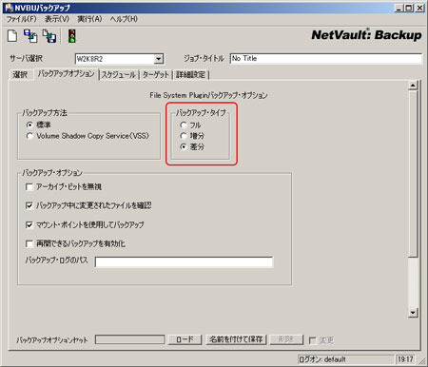The height and width of the screenshot is (367, 428).
Task: Switch to the バックアップオプション tab
Action: (x=67, y=74)
